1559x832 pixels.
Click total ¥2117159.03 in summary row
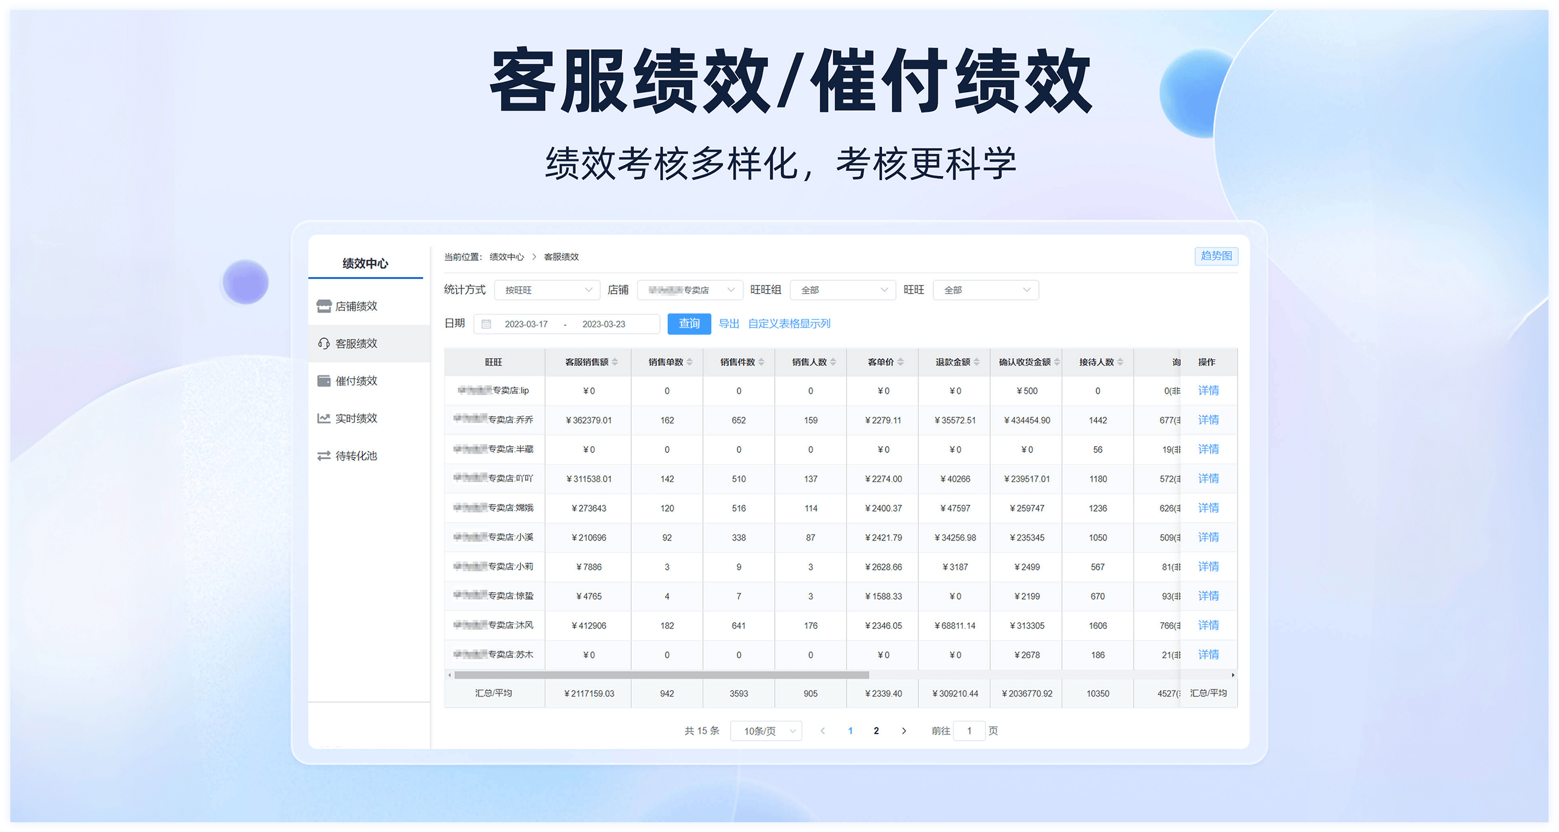pyautogui.click(x=588, y=693)
